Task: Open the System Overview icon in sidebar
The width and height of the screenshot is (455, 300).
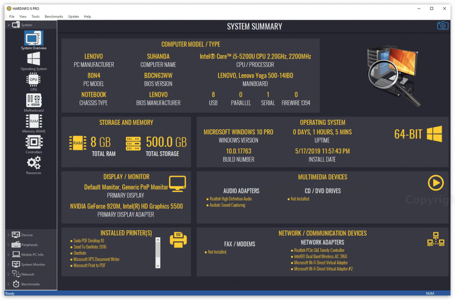Action: click(x=34, y=38)
